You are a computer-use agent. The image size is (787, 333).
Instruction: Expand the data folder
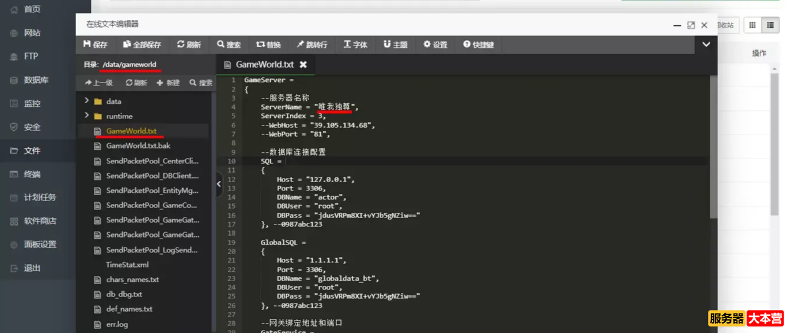click(x=87, y=101)
